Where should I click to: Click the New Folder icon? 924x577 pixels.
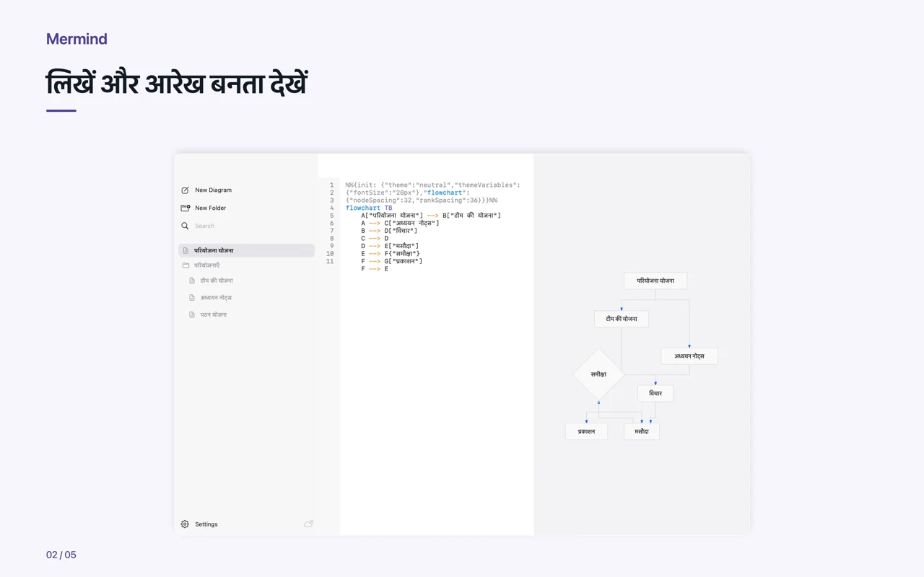(185, 208)
